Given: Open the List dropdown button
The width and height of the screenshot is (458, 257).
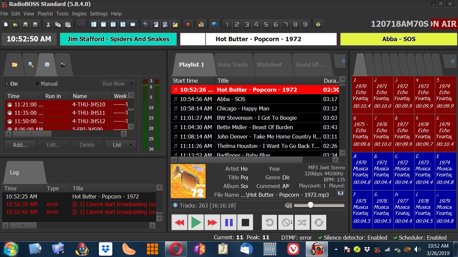Looking at the screenshot, I should tap(120, 145).
